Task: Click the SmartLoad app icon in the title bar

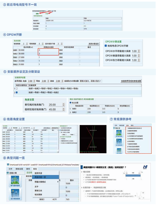Action: pyautogui.click(x=8, y=165)
